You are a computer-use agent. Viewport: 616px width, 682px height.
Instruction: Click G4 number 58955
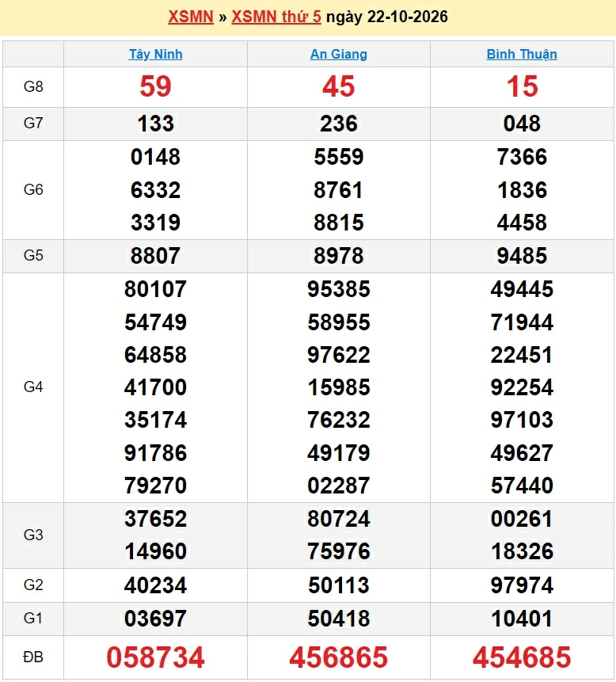point(339,322)
